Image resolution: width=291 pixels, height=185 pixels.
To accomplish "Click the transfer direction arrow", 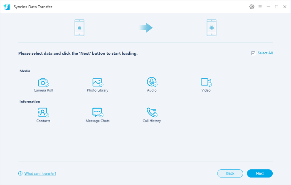I will coord(146,28).
